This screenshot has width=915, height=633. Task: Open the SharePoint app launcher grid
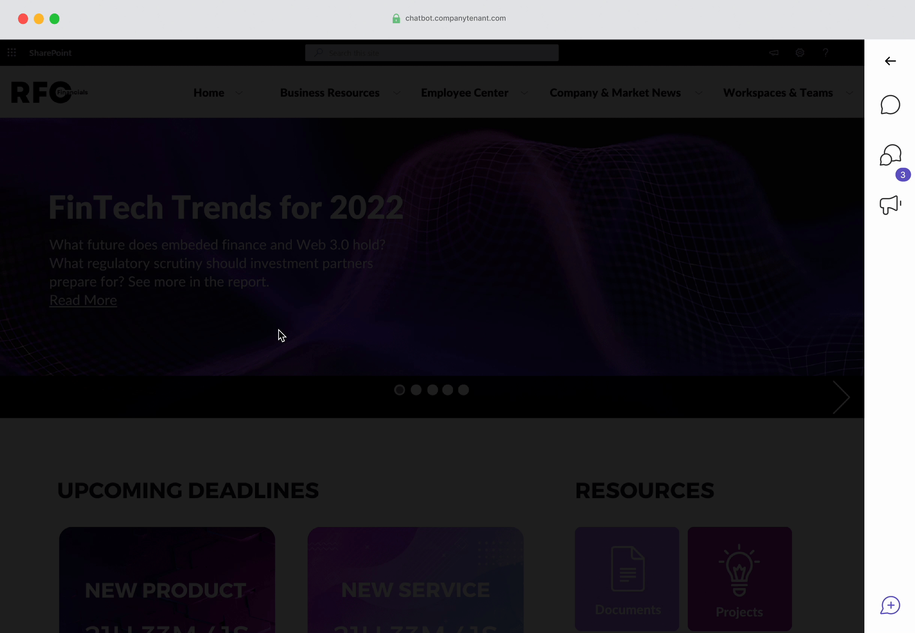point(12,53)
